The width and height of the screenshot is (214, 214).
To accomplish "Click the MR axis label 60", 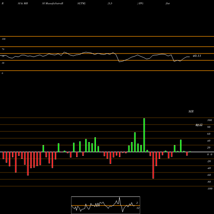I will click(x=208, y=134).
